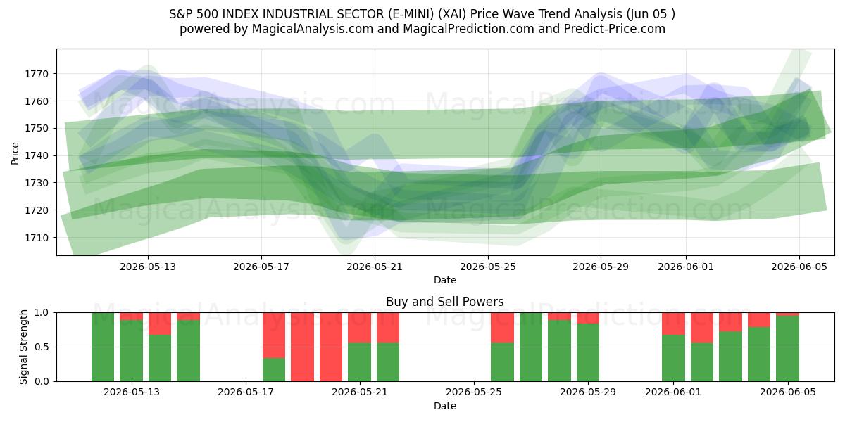Click 2026-06-05 date under the price chart
845x422 pixels.
(x=799, y=267)
